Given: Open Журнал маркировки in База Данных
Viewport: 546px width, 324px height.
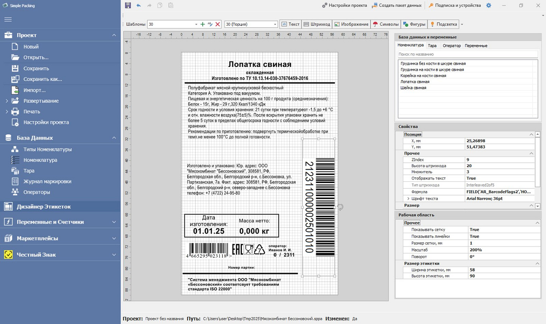Looking at the screenshot, I should (x=47, y=181).
